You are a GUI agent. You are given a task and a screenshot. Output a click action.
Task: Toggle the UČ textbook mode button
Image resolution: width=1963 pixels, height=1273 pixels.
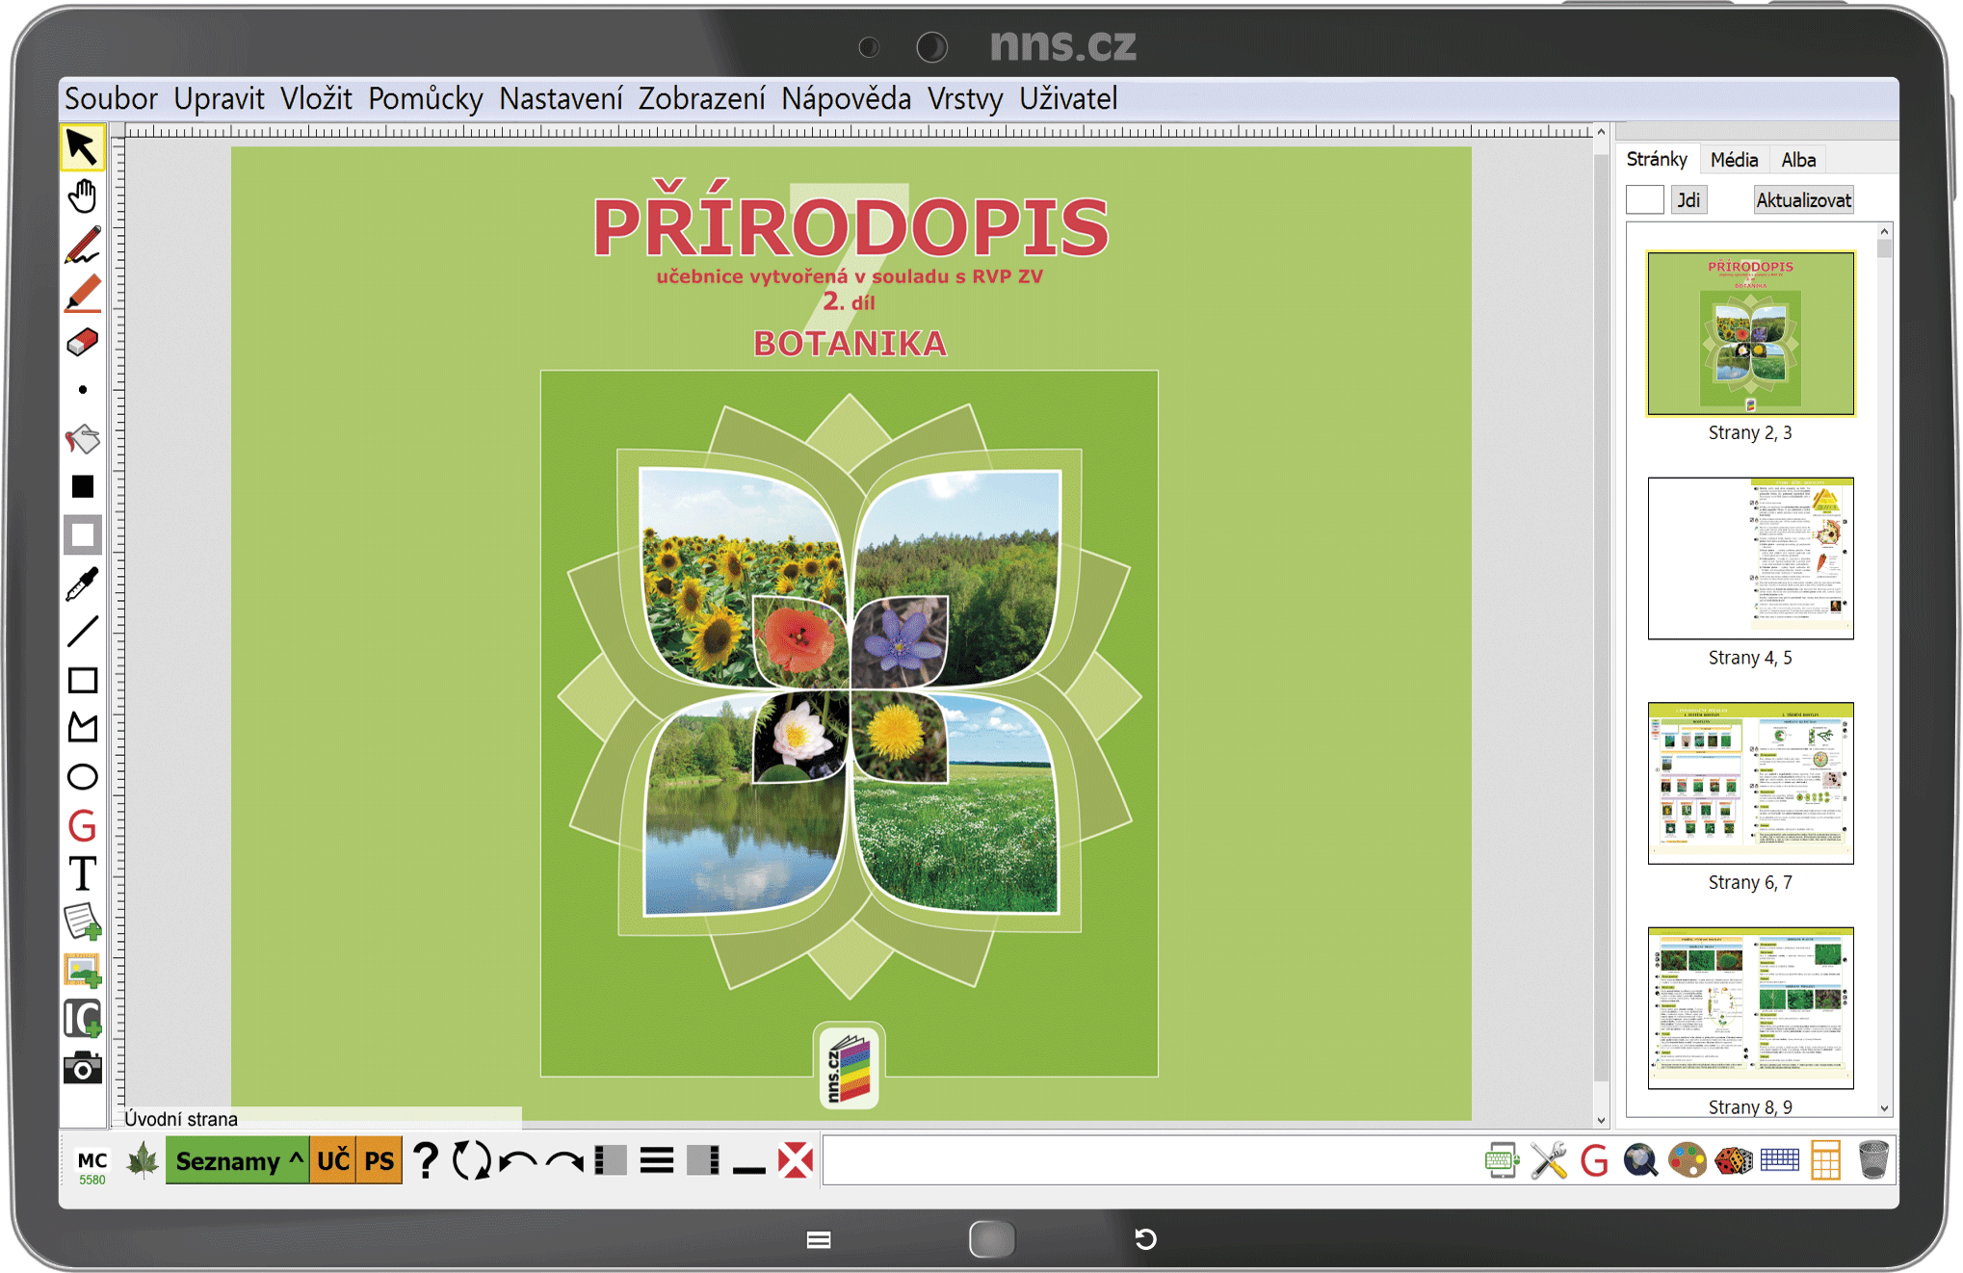pyautogui.click(x=333, y=1161)
